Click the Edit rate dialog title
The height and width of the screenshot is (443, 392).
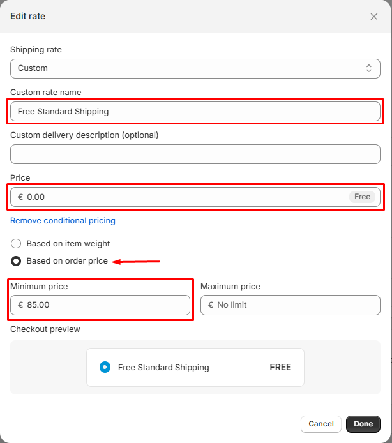point(27,16)
